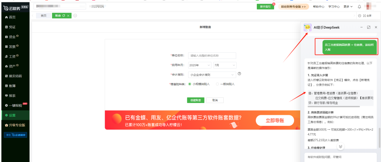This screenshot has height=162, width=381.
Task: Collapse the header with up-circle icon
Action: coord(359,15)
